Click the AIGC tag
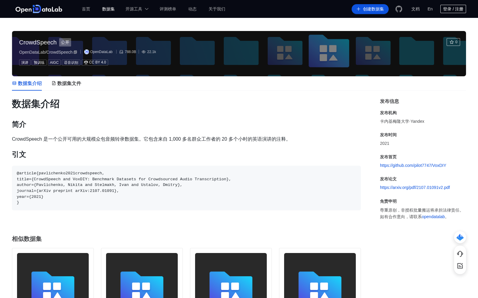The width and height of the screenshot is (478, 298). coord(54,63)
